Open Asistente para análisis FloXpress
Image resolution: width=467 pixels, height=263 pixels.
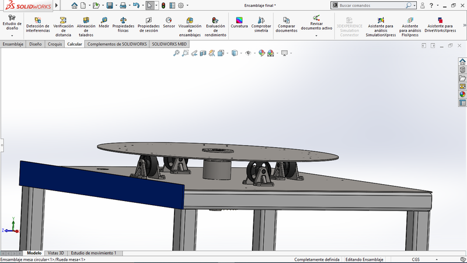click(410, 27)
